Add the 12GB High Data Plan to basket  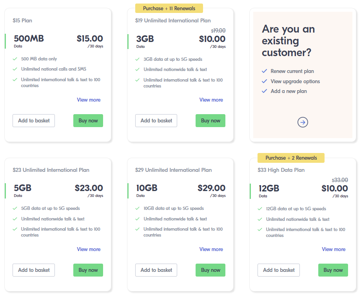pyautogui.click(x=279, y=270)
